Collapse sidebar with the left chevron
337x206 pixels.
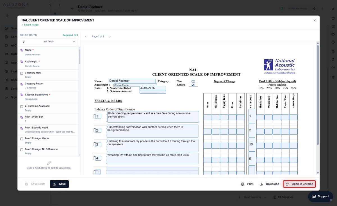[50, 5]
